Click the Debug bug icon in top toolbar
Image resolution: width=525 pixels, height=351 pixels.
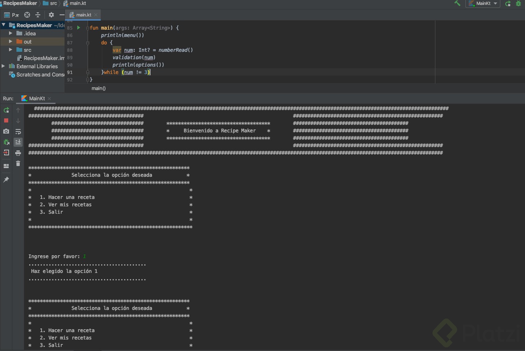coord(518,3)
